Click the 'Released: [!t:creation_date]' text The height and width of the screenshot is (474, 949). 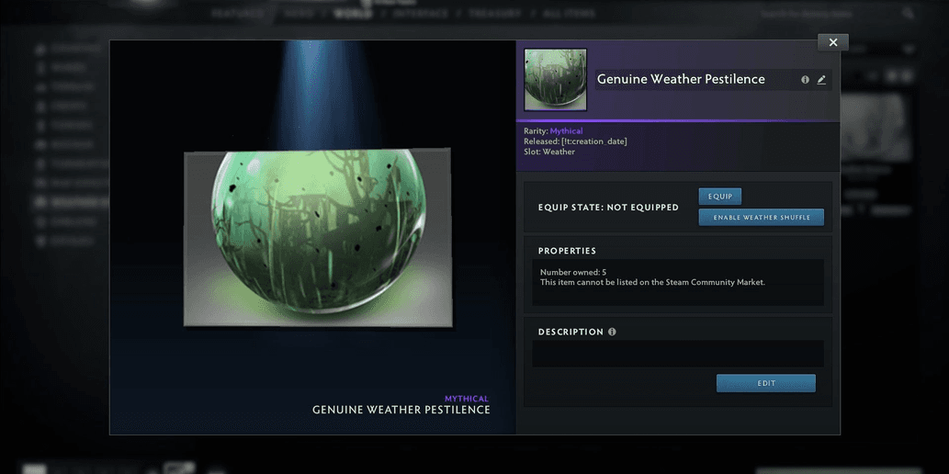[x=575, y=141]
